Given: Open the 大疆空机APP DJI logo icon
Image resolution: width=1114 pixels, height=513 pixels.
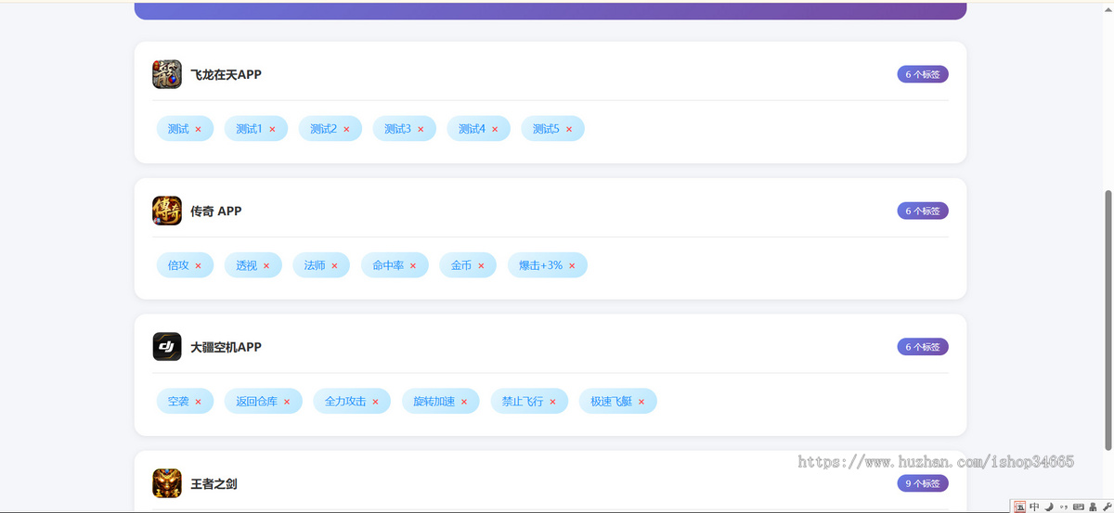Looking at the screenshot, I should point(167,347).
